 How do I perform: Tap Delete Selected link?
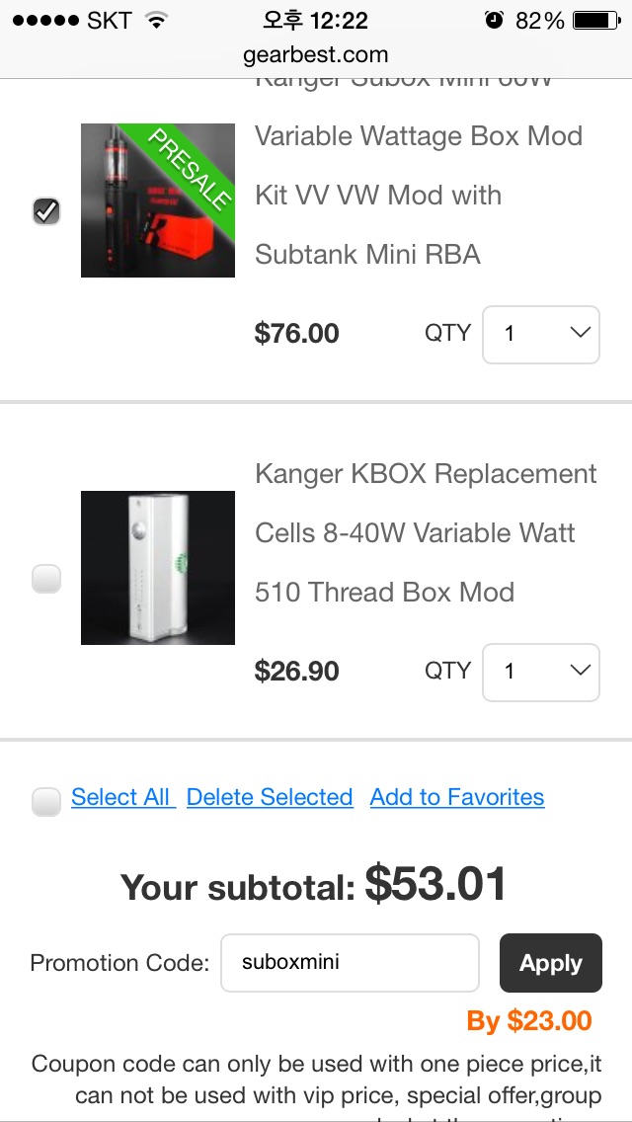(x=270, y=797)
